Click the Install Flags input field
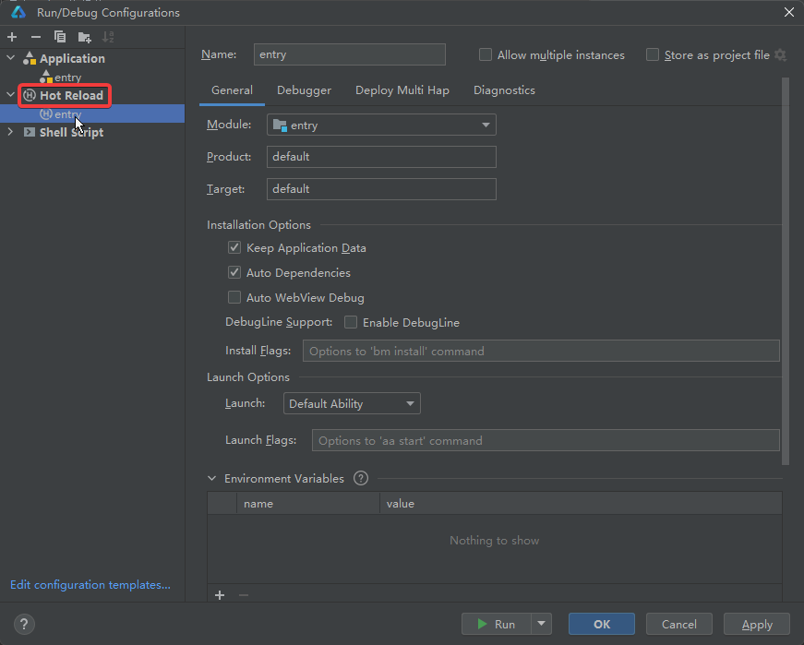The width and height of the screenshot is (804, 645). (x=541, y=351)
